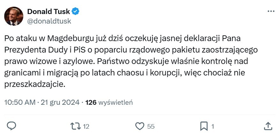This screenshot has width=280, height=135.
Task: Click the blue verified badge
Action: pos(76,12)
